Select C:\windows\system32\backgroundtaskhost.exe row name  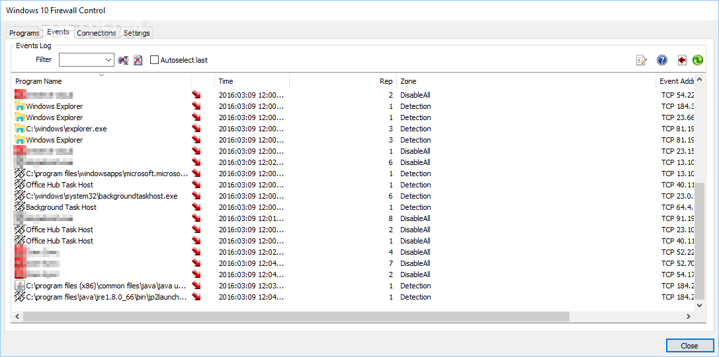coord(102,196)
